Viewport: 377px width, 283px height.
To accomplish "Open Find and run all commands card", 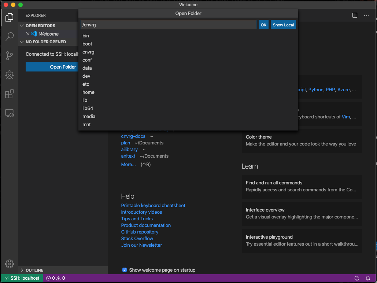I will [x=302, y=187].
